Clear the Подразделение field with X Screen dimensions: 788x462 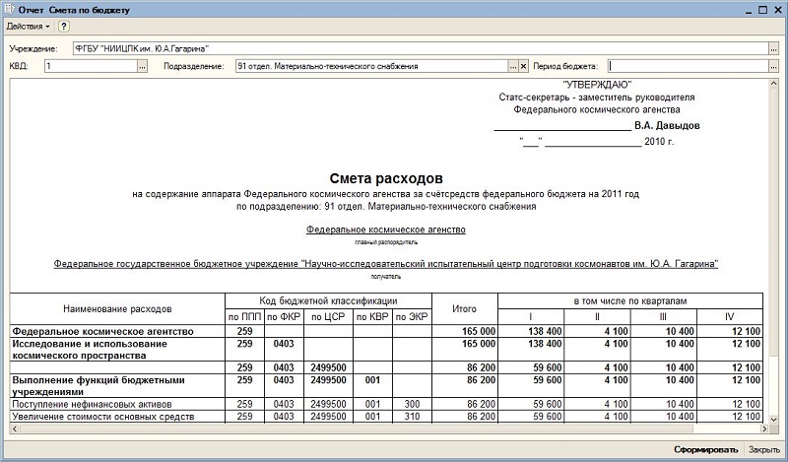(x=524, y=66)
